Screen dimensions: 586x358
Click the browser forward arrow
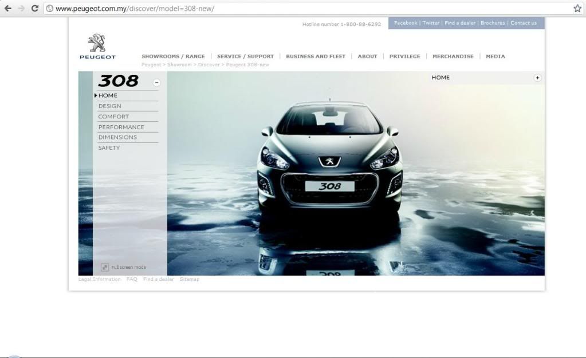[x=21, y=9]
